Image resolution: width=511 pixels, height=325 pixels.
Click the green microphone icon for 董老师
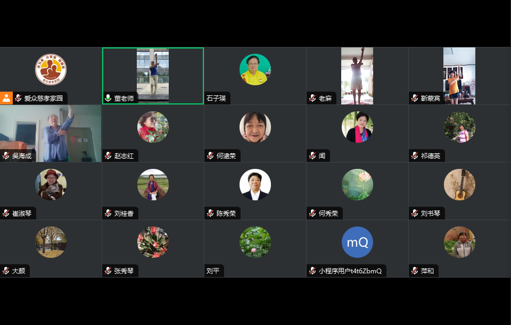[x=108, y=98]
